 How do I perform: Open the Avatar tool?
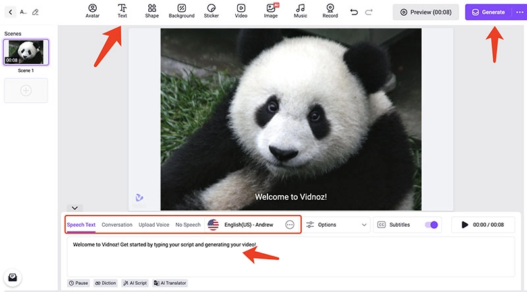92,11
